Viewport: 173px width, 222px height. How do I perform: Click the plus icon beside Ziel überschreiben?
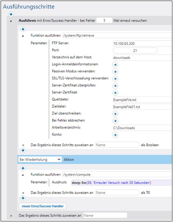point(115,114)
